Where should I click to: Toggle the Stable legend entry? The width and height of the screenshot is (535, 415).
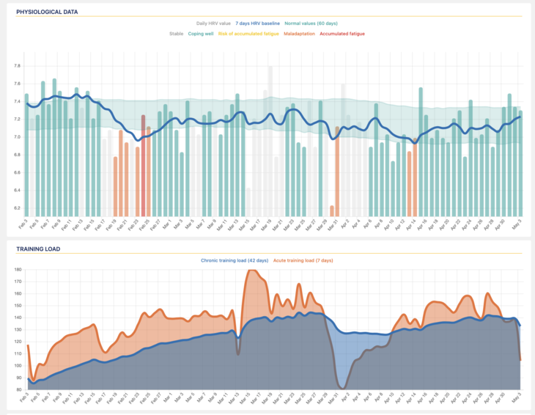click(176, 34)
